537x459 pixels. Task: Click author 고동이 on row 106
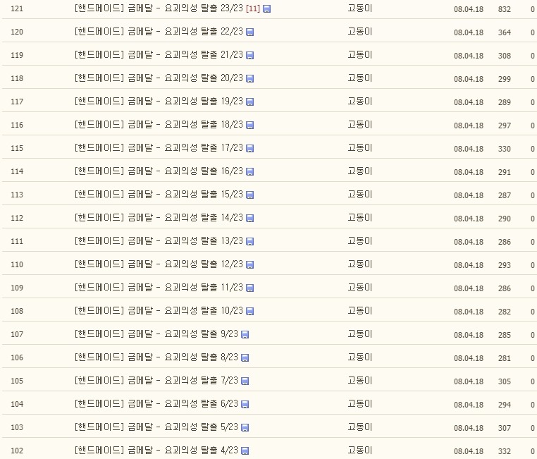pos(360,357)
